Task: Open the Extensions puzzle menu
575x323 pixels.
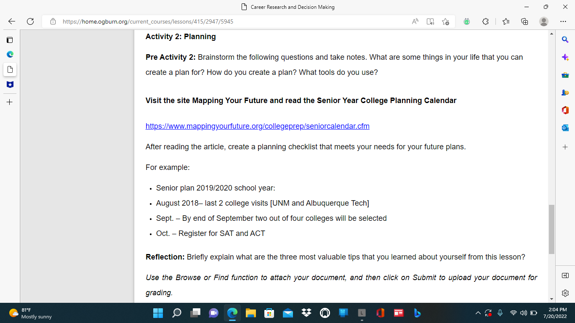Action: pos(485,21)
